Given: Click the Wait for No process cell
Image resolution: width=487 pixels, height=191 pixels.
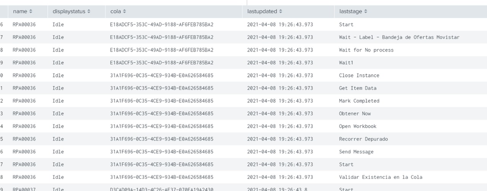Looking at the screenshot, I should click(366, 50).
